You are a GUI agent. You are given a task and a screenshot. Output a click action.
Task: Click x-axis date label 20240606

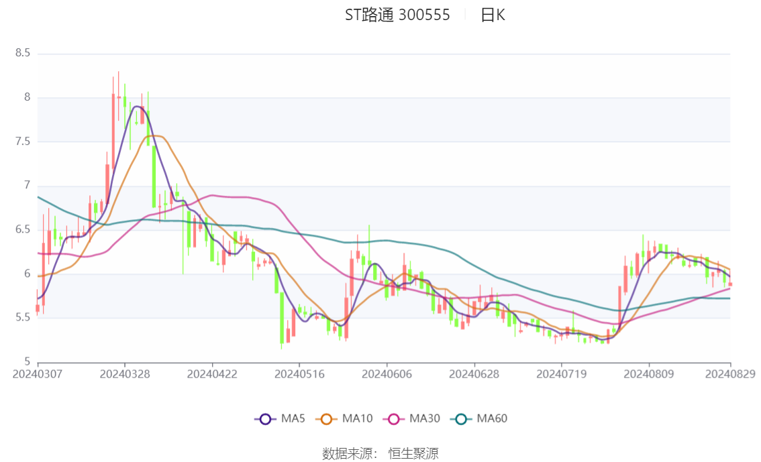point(387,374)
